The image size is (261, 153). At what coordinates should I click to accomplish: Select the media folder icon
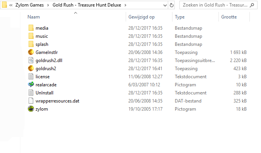31,28
